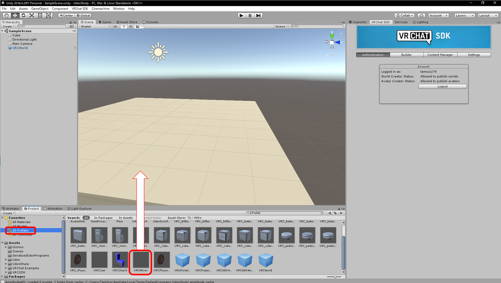The width and height of the screenshot is (501, 283).
Task: Select Directional Light in Hierarchy
Action: click(24, 40)
